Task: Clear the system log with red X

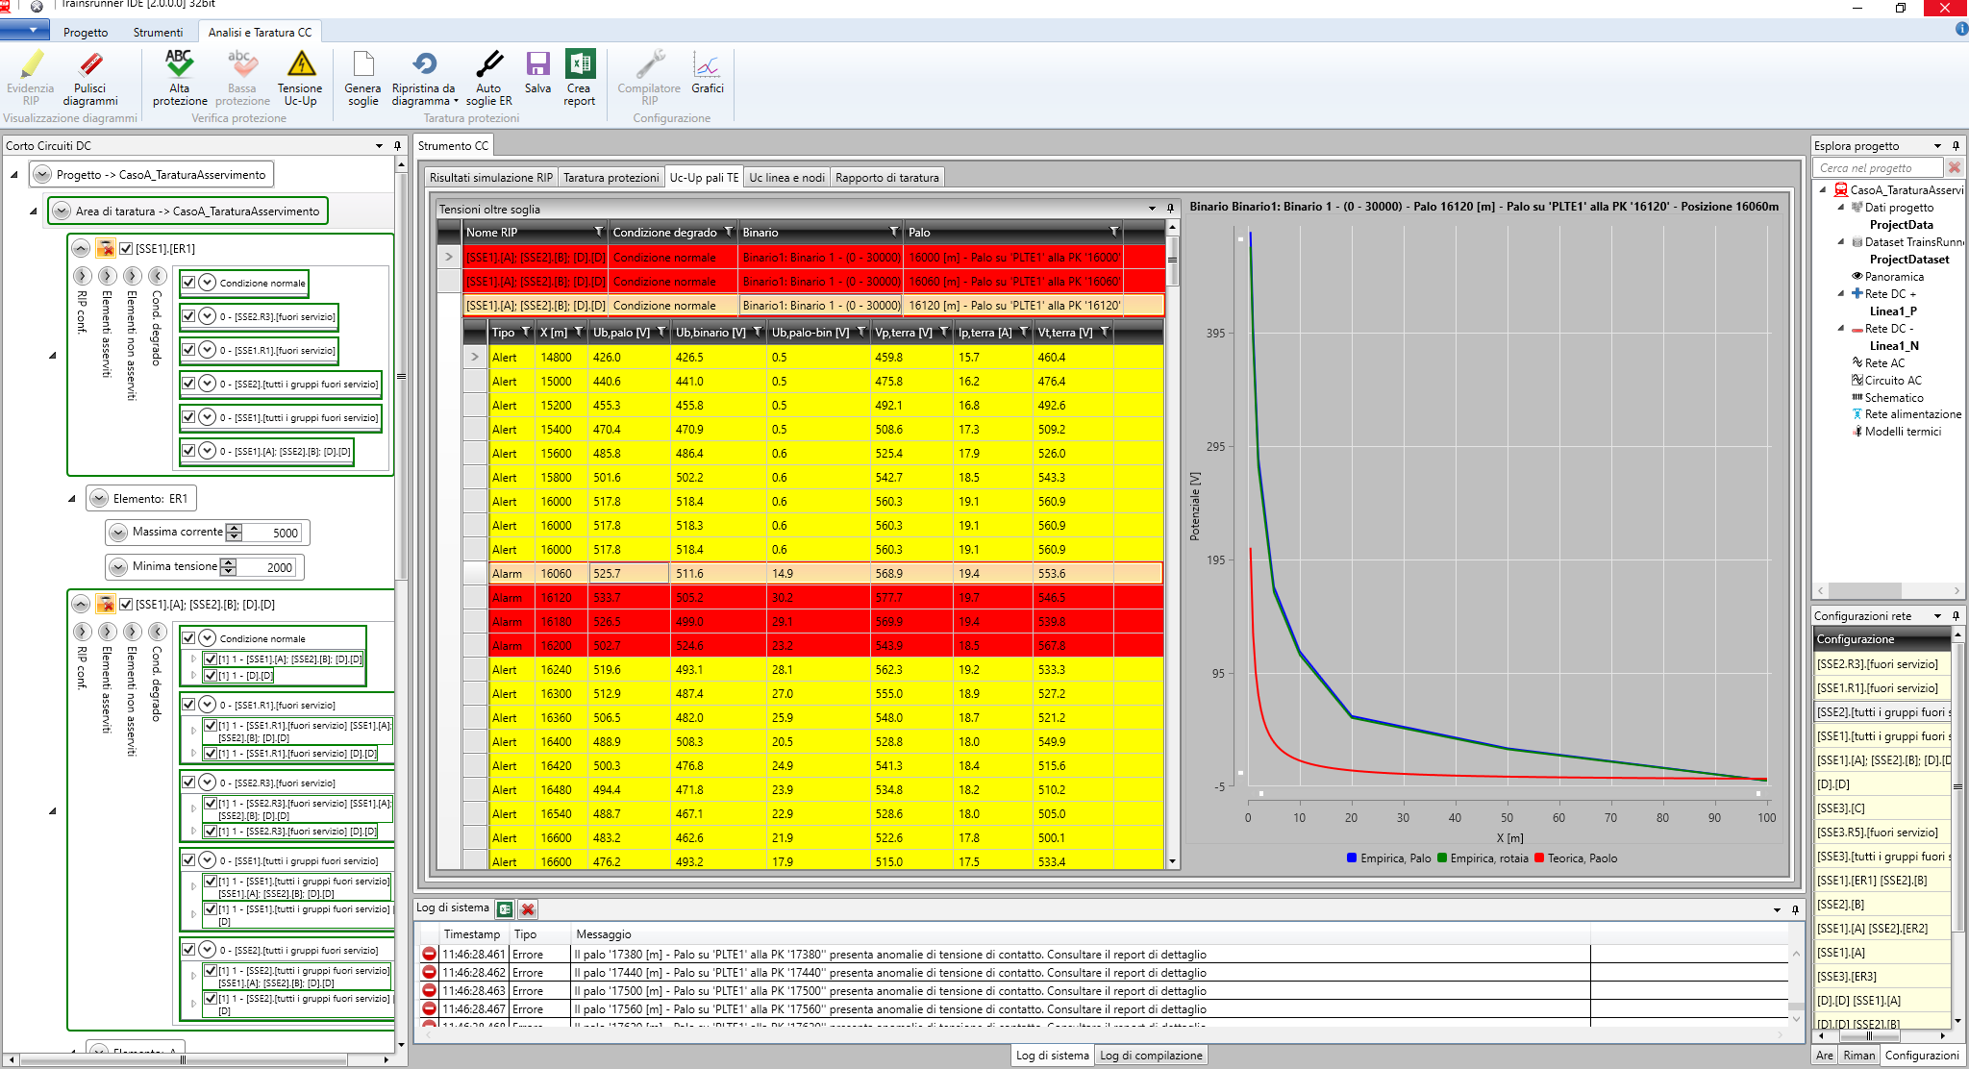Action: pos(528,908)
